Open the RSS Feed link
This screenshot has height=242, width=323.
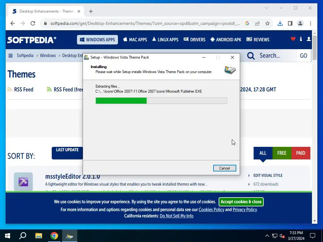[x=24, y=89]
